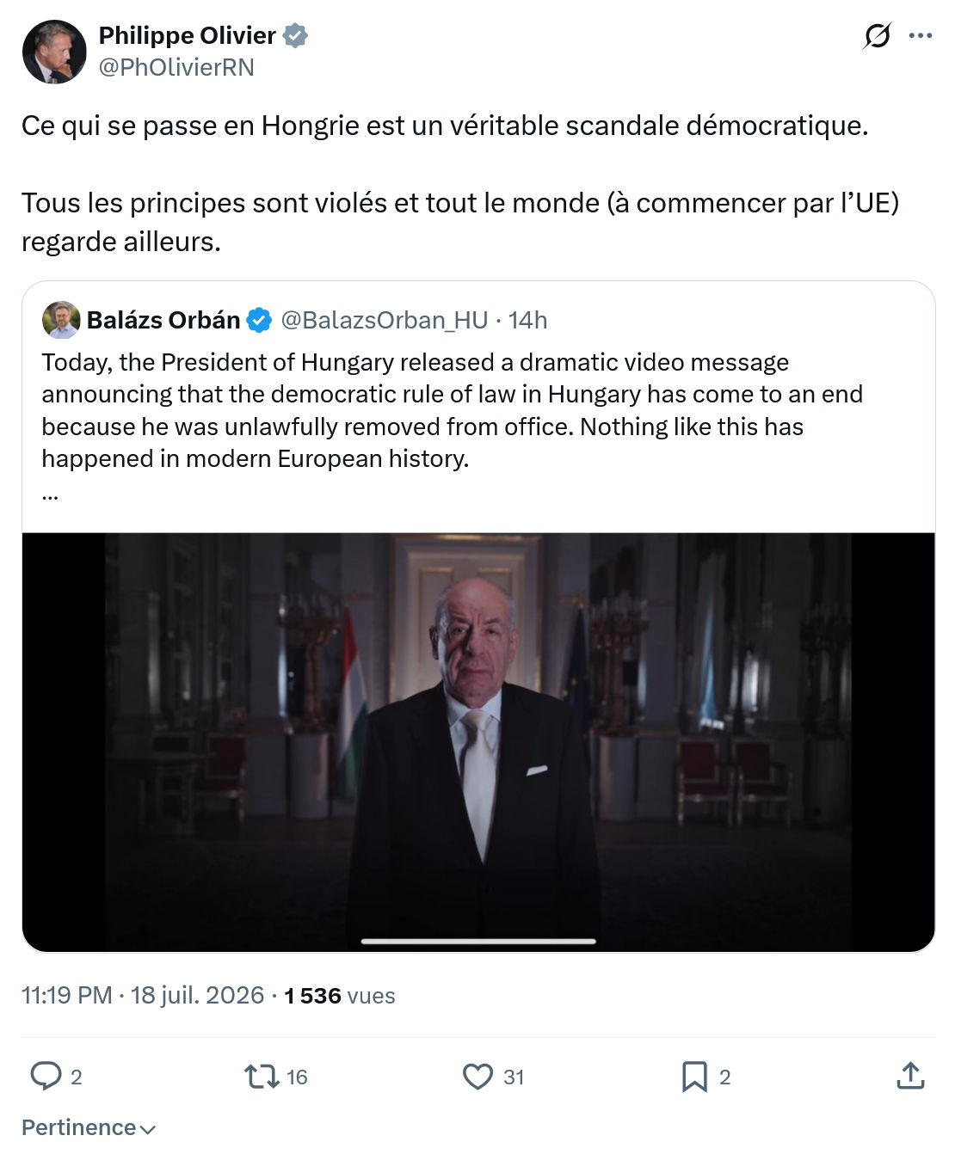Open the @PhOlivierRN handle link
Screen dimensions: 955x1154
click(x=176, y=67)
